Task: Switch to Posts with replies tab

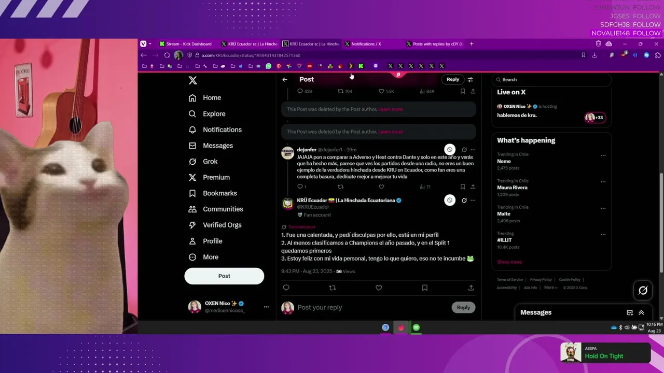Action: tap(435, 44)
